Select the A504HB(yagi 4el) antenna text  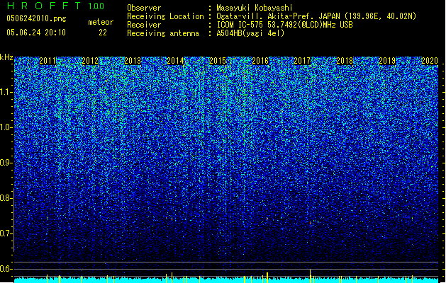coord(250,33)
